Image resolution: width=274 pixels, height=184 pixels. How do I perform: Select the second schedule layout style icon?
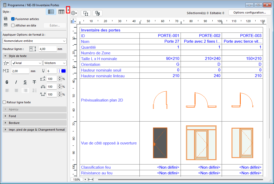[x=61, y=12]
